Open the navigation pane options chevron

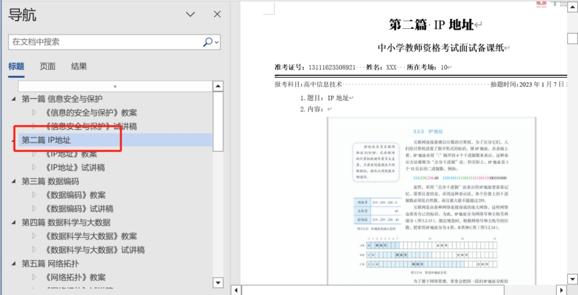190,14
